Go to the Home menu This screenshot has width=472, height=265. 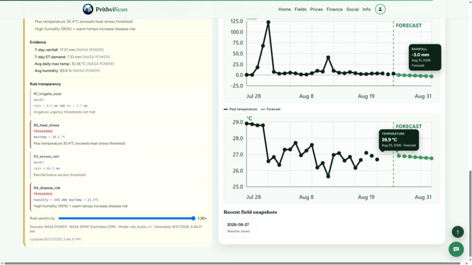tap(285, 9)
